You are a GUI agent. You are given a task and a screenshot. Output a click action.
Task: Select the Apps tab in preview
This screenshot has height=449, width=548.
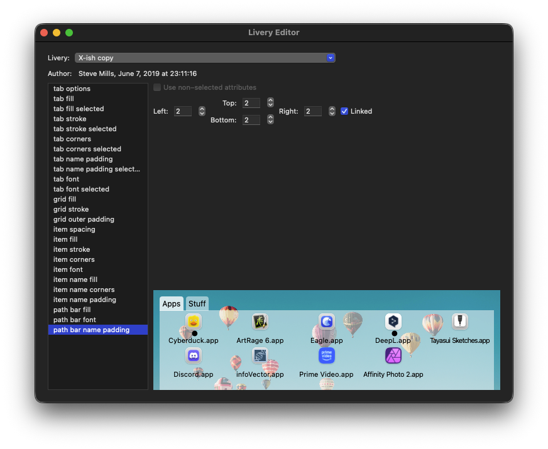[x=172, y=304]
